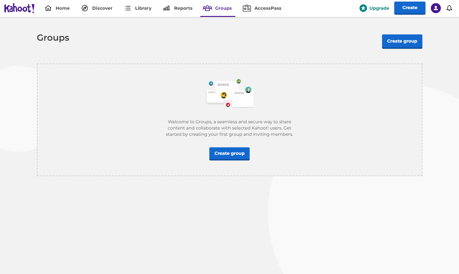Click the Groups welcome illustration
459x274 pixels.
tap(230, 93)
